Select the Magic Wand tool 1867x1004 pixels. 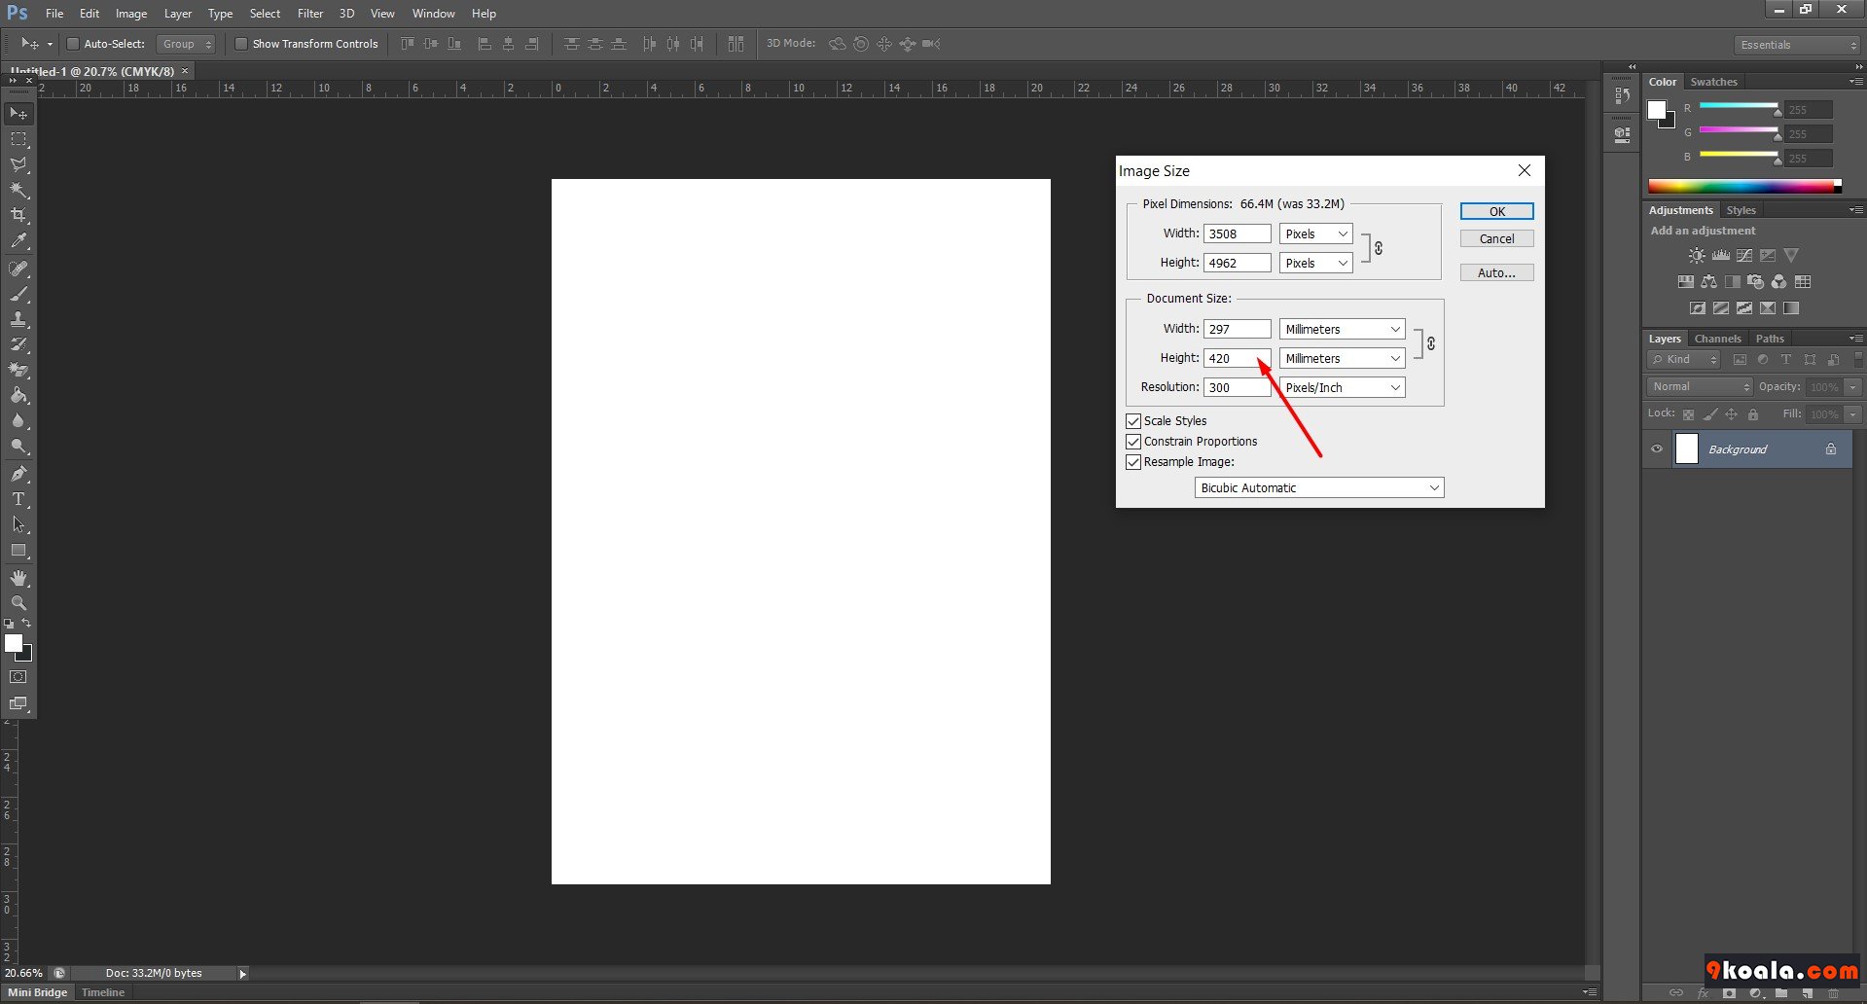[x=18, y=190]
